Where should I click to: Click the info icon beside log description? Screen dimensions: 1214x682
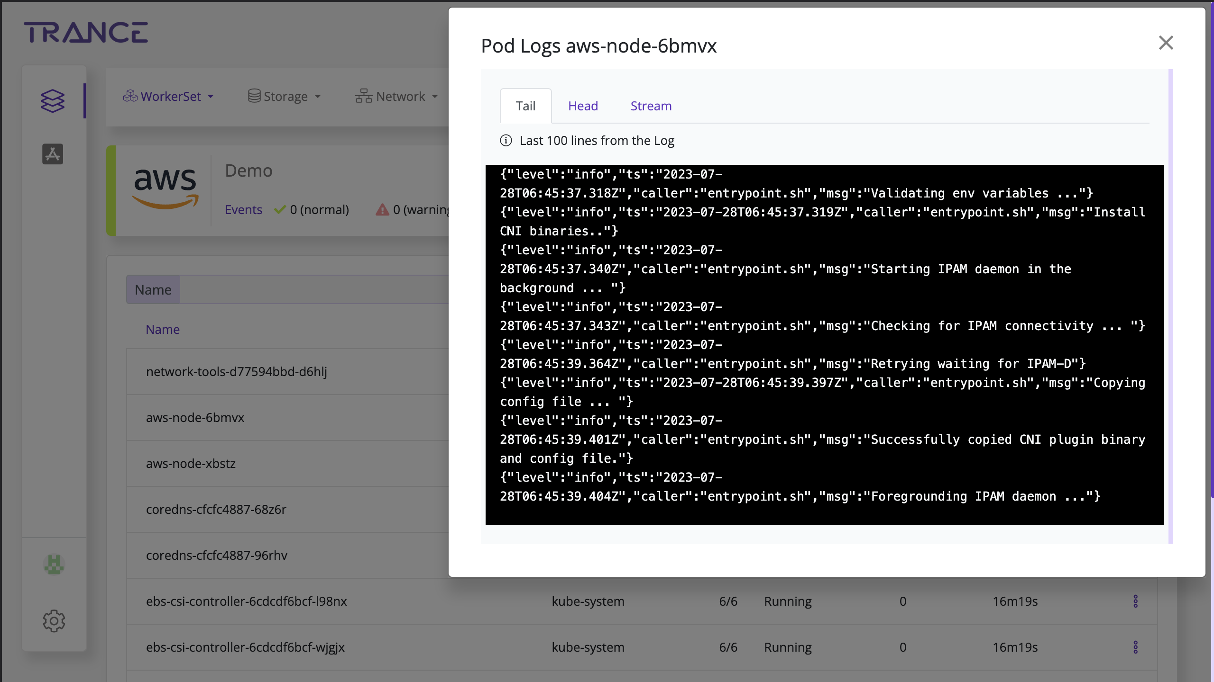[x=506, y=141]
